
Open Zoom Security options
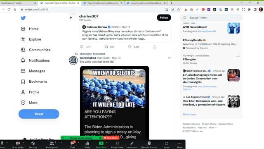coord(33,145)
